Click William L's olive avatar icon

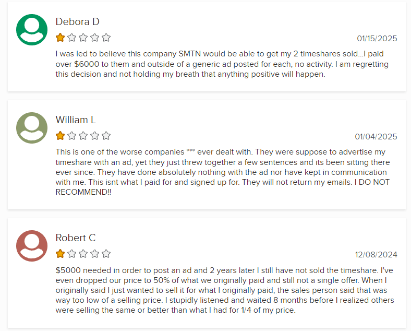[32, 128]
